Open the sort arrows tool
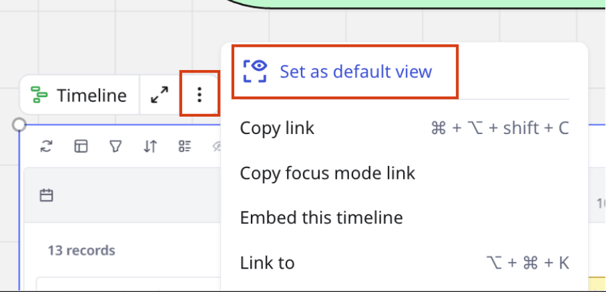 click(150, 147)
